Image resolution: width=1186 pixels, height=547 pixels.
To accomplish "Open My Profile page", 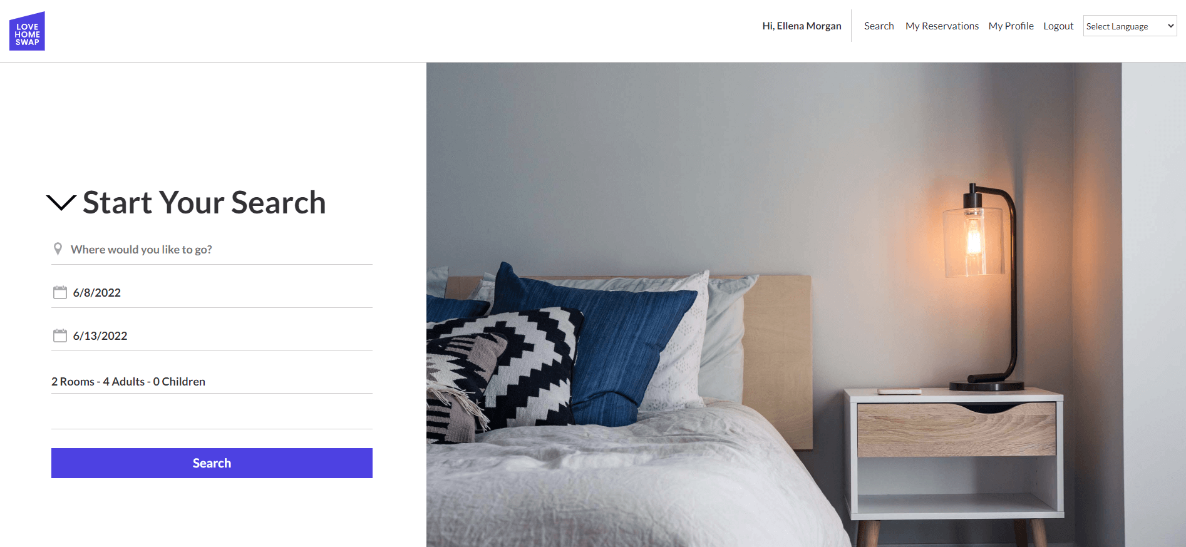I will tap(1011, 26).
